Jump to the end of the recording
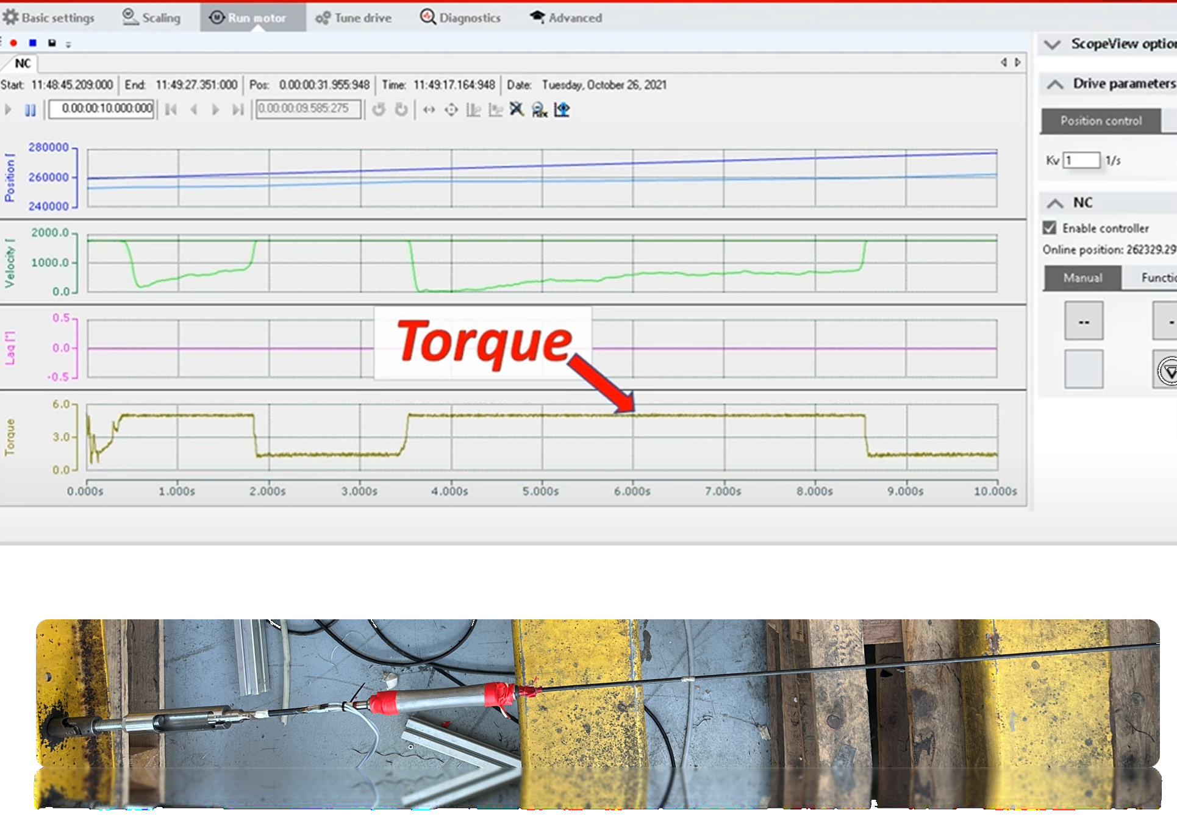Image resolution: width=1177 pixels, height=815 pixels. 238,110
